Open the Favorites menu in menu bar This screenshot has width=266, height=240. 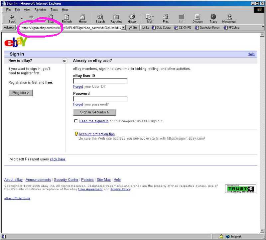coord(40,10)
